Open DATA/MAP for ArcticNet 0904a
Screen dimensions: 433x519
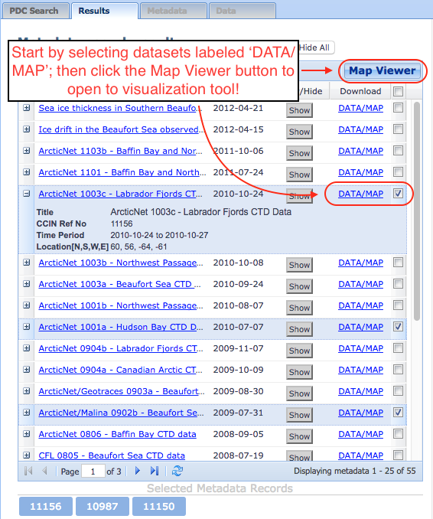[360, 370]
